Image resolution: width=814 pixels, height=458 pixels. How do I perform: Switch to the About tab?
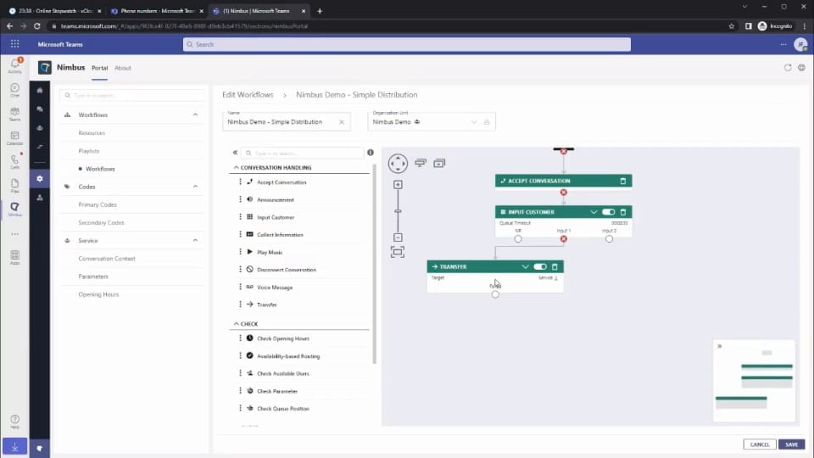(123, 68)
